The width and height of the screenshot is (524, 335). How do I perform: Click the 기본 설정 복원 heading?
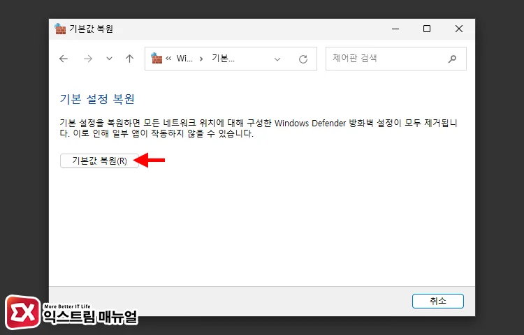pos(97,99)
